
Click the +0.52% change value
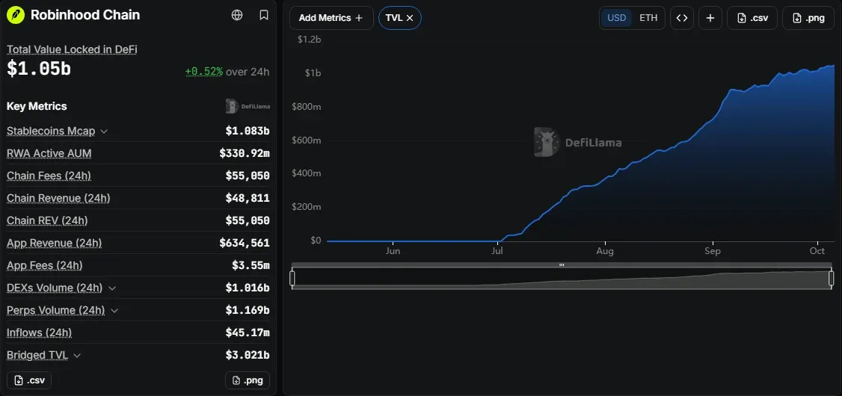click(x=204, y=72)
